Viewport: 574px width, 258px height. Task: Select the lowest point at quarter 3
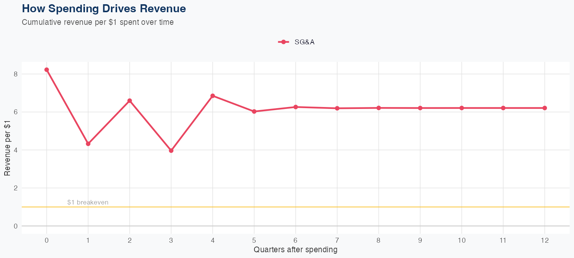coord(171,151)
